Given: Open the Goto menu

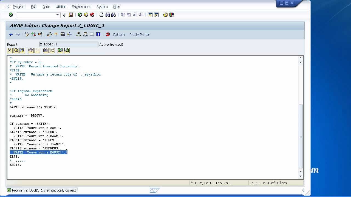Looking at the screenshot, I should (46, 7).
